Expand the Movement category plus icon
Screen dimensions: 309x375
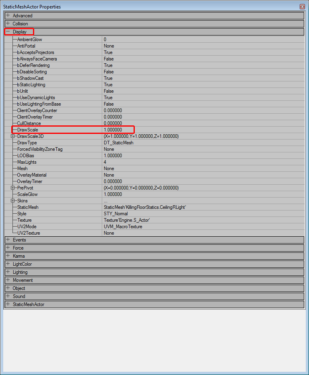[x=8, y=280]
